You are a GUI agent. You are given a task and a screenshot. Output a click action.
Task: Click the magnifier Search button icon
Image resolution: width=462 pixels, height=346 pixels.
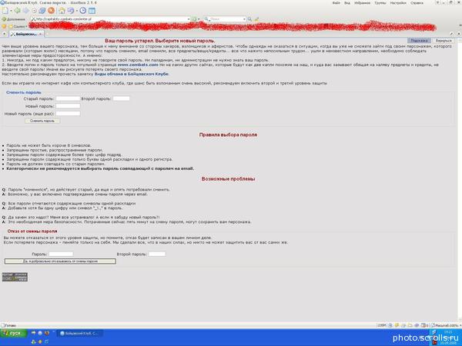coord(249,19)
